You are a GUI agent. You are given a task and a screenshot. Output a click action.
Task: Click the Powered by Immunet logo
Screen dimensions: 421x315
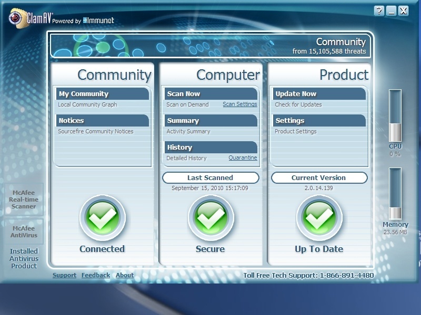pyautogui.click(x=83, y=20)
